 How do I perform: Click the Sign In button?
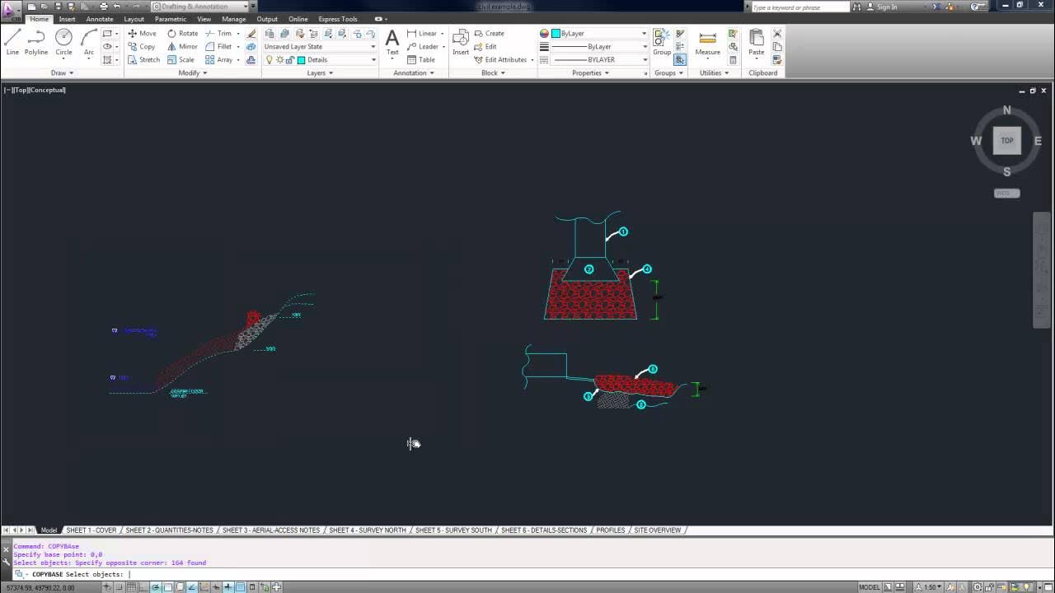887,7
